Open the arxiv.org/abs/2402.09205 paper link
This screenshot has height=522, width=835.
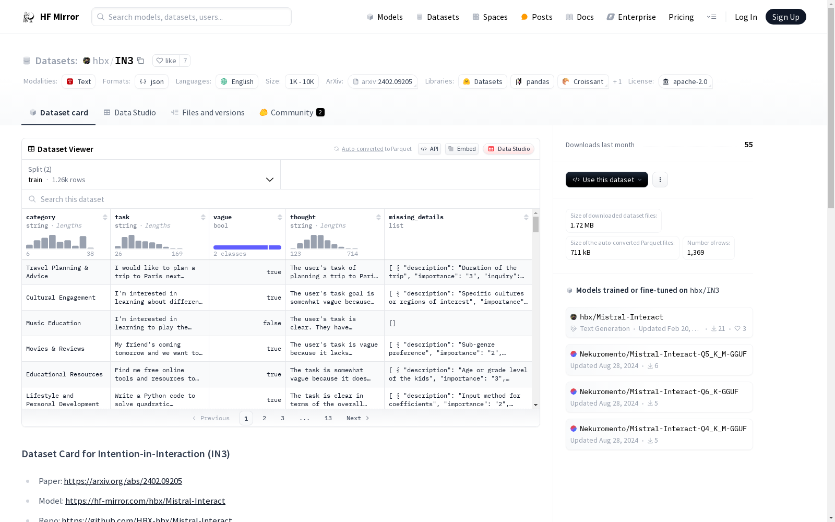click(123, 481)
